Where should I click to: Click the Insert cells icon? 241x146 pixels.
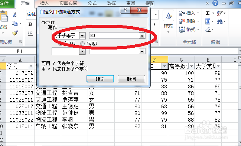182,13
